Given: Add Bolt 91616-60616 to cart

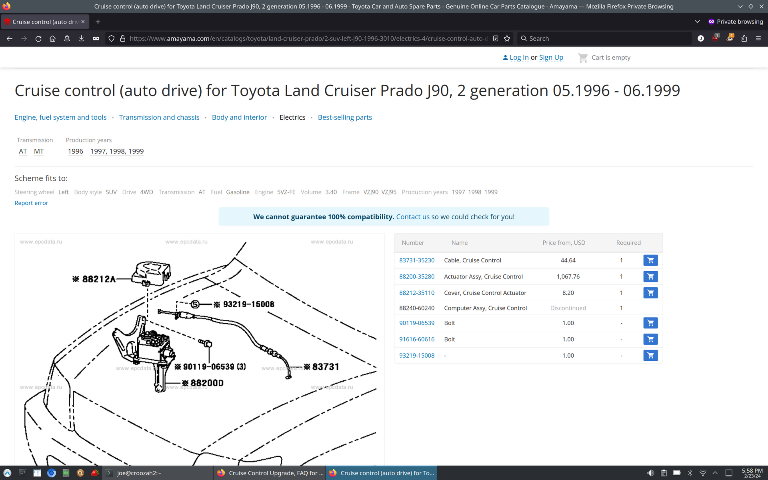Looking at the screenshot, I should pyautogui.click(x=650, y=339).
